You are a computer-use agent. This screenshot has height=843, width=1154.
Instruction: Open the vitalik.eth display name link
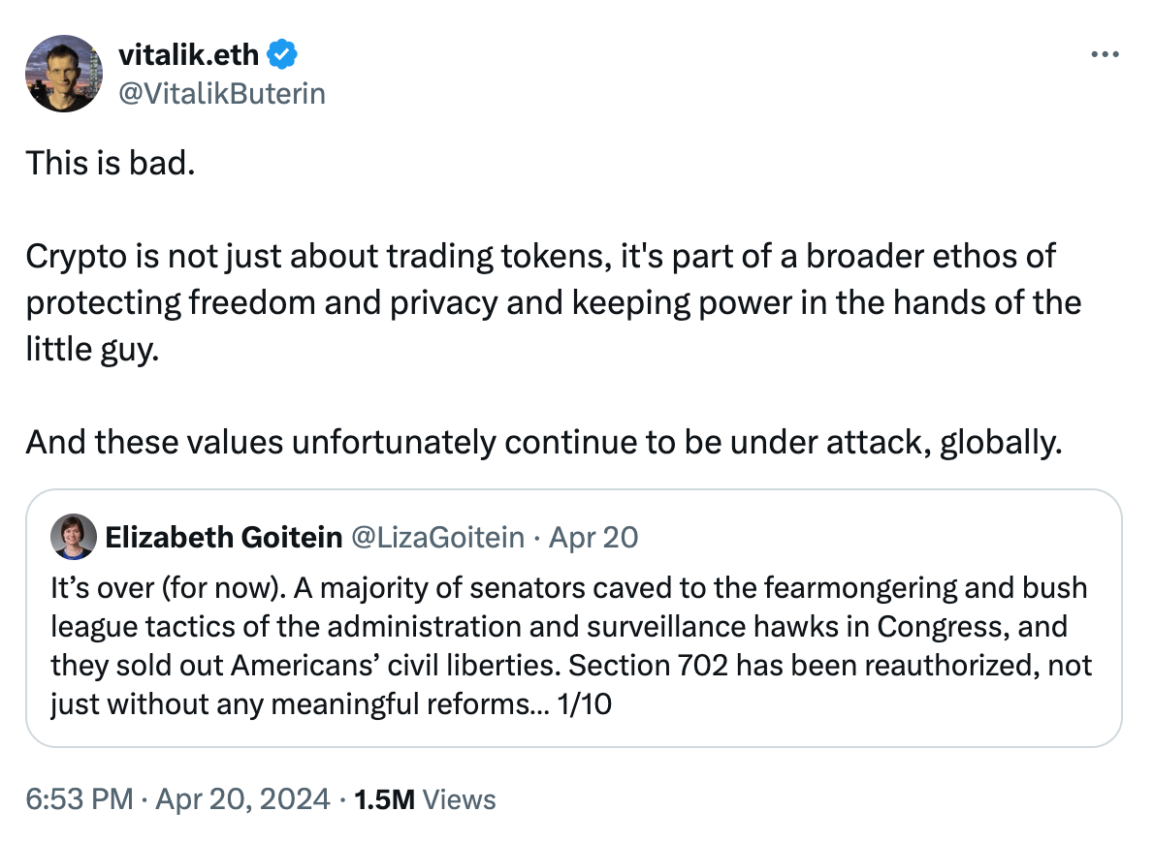[188, 56]
